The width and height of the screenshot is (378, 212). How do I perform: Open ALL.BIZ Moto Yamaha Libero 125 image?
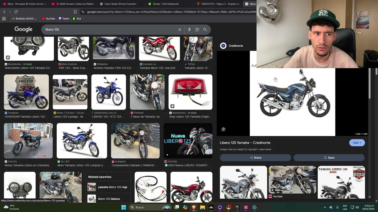(x=82, y=141)
